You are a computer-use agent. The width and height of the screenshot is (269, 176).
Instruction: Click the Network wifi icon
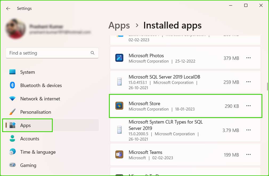pyautogui.click(x=12, y=99)
